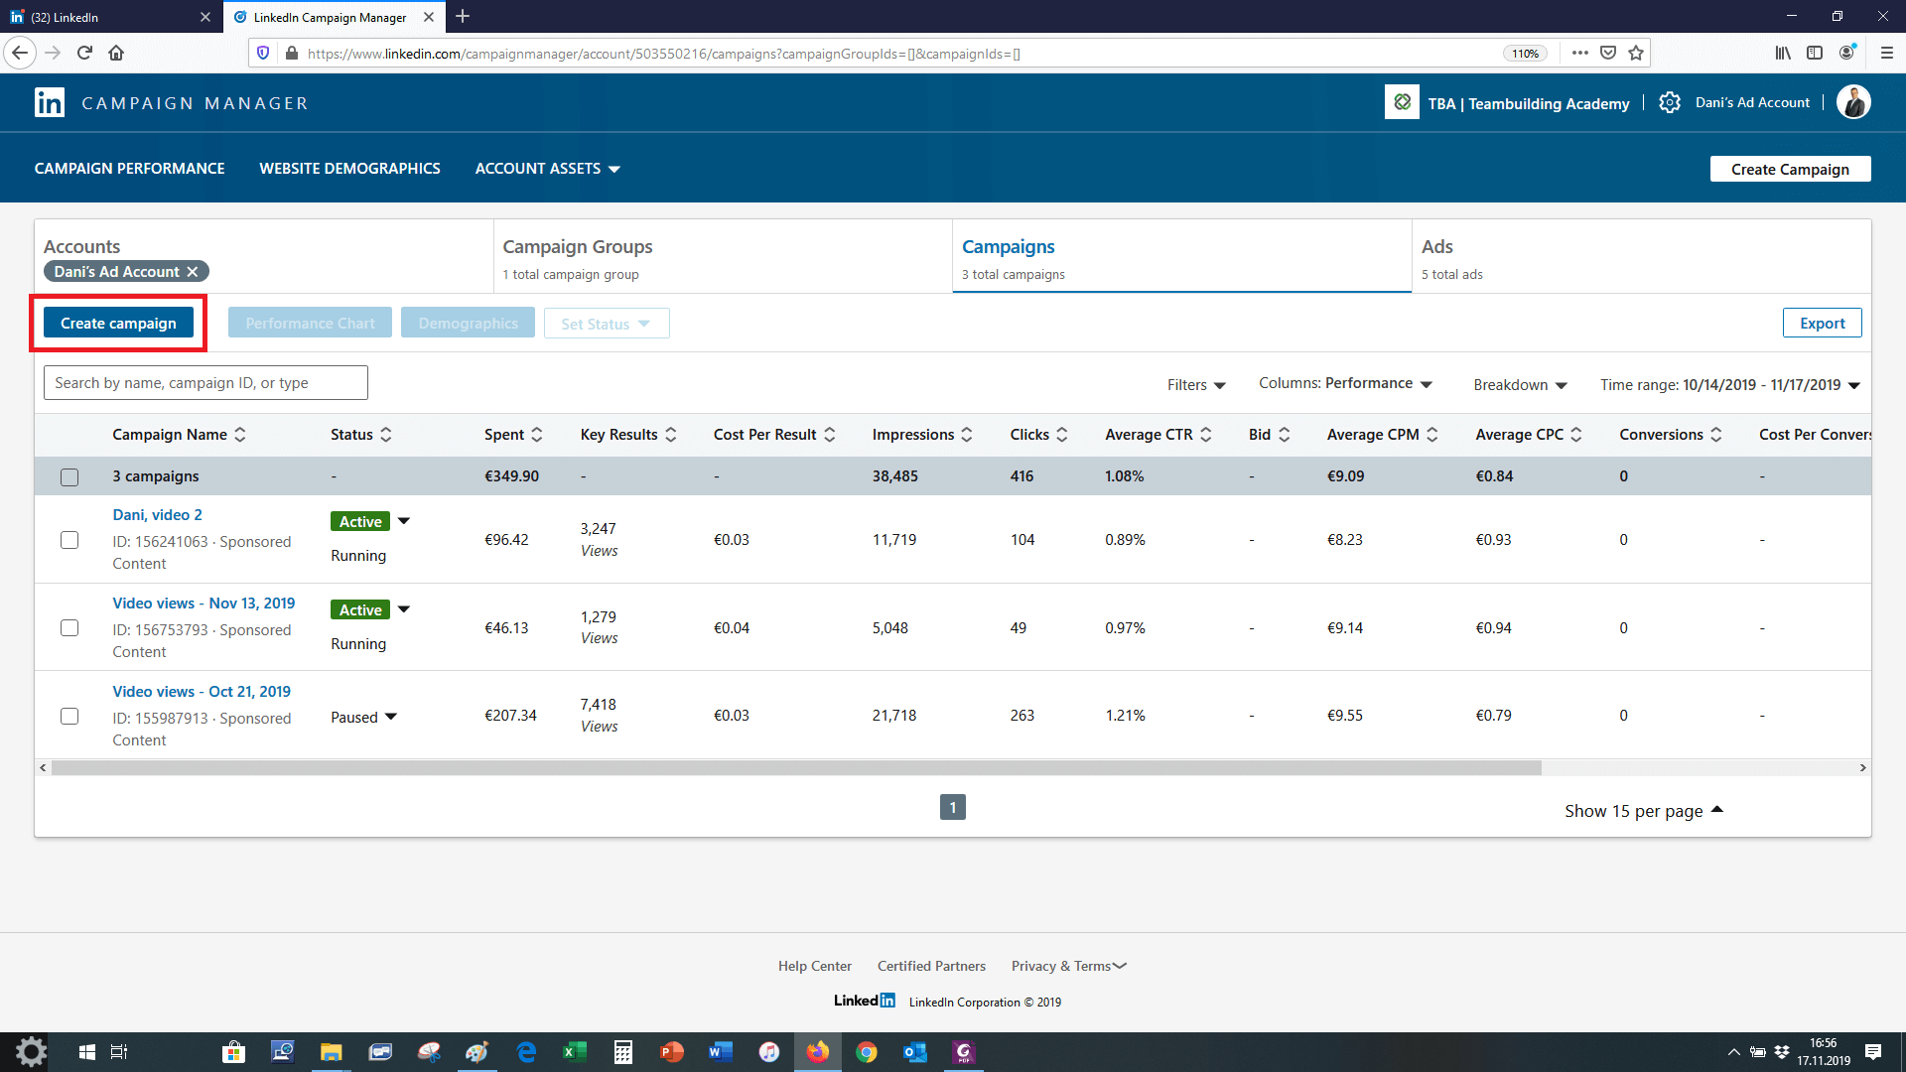Screen dimensions: 1906x1072
Task: Go to the Firefox home page
Action: 116,54
